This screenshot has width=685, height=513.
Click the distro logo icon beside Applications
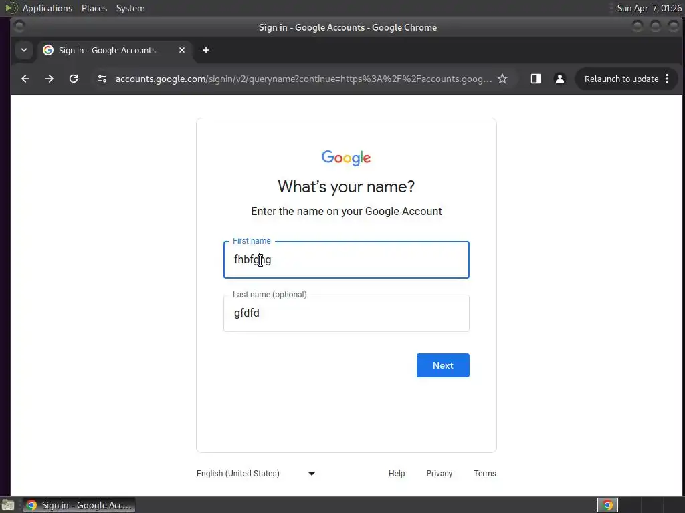(11, 8)
